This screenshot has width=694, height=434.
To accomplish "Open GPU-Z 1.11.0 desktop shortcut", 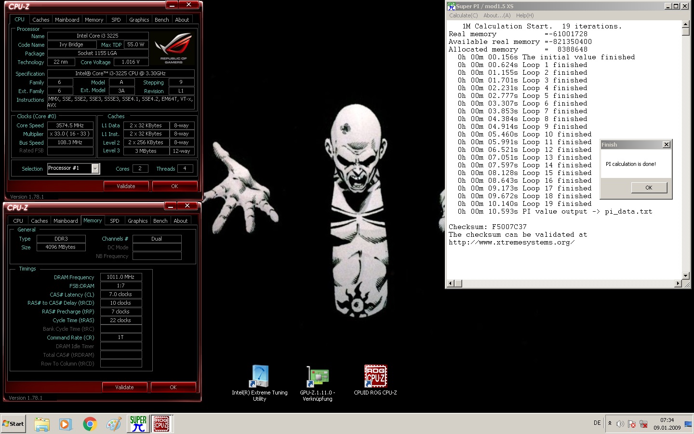I will click(x=318, y=383).
